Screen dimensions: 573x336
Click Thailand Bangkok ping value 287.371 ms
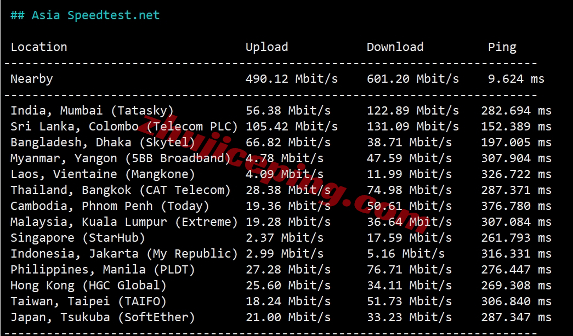click(516, 190)
